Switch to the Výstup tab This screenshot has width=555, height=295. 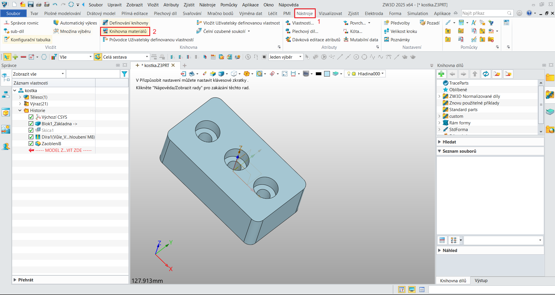pyautogui.click(x=481, y=280)
